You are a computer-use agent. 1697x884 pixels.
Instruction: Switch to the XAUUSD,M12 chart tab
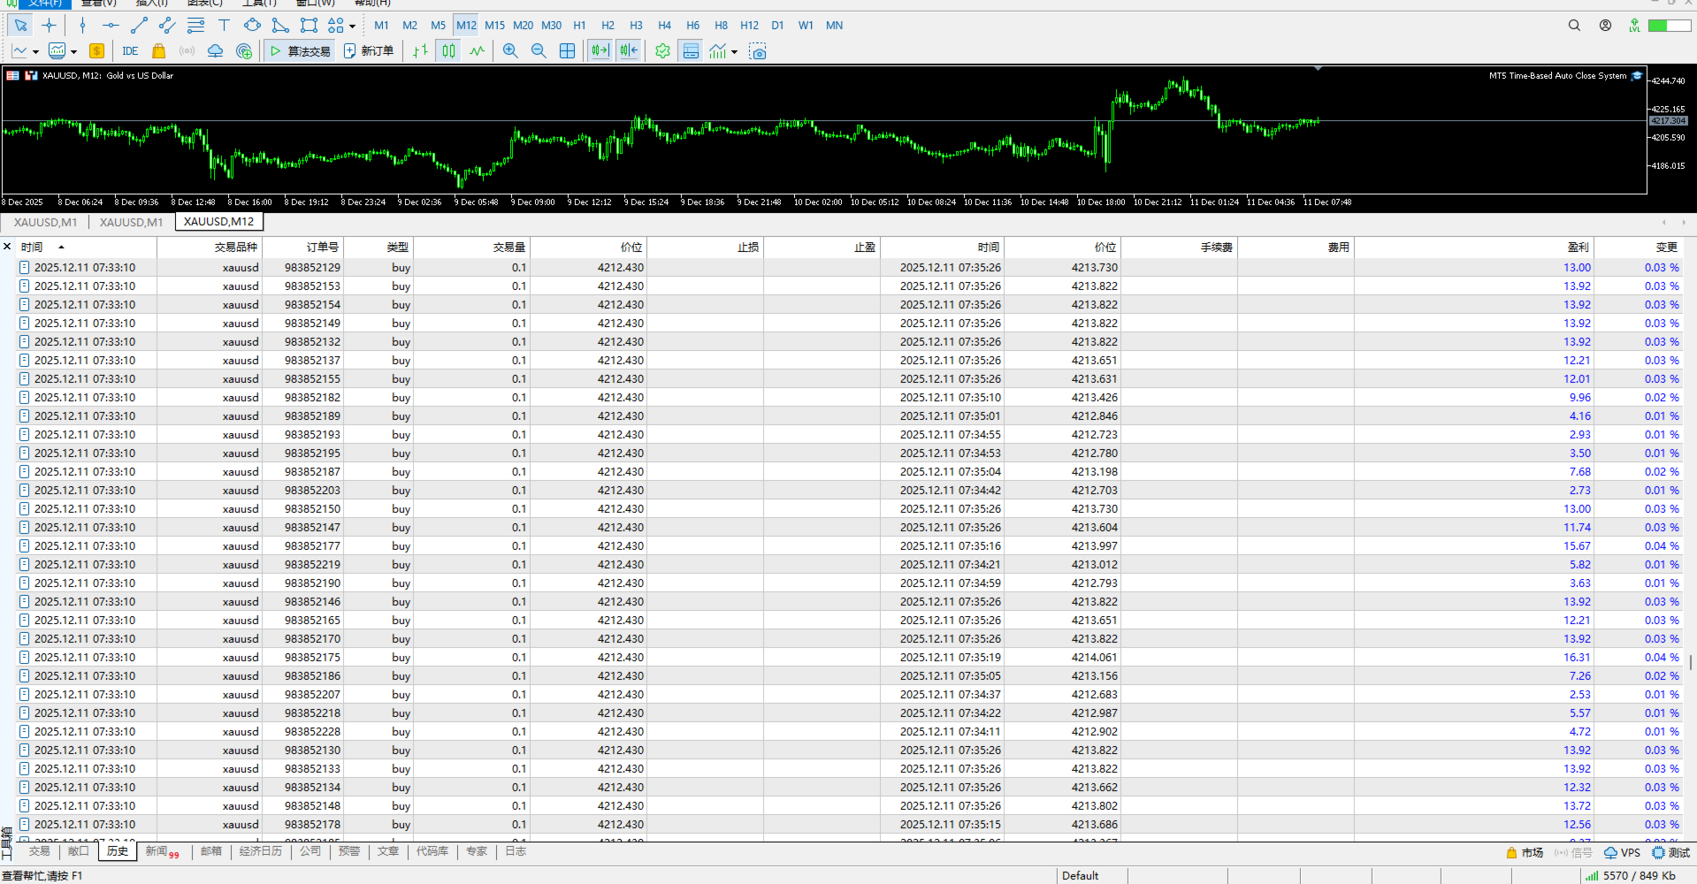[218, 222]
